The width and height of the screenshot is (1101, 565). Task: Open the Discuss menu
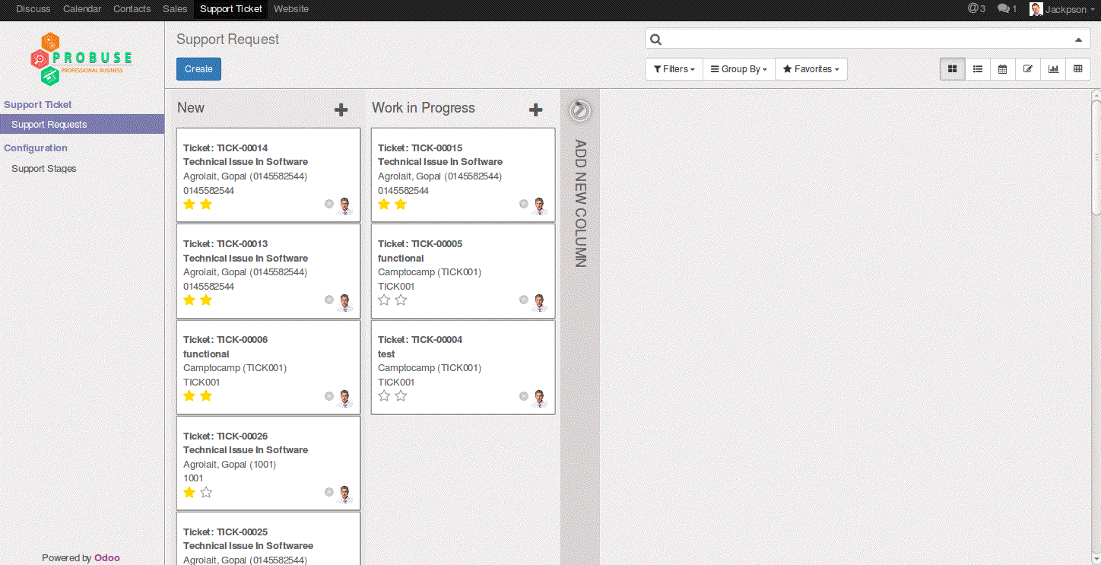point(33,9)
